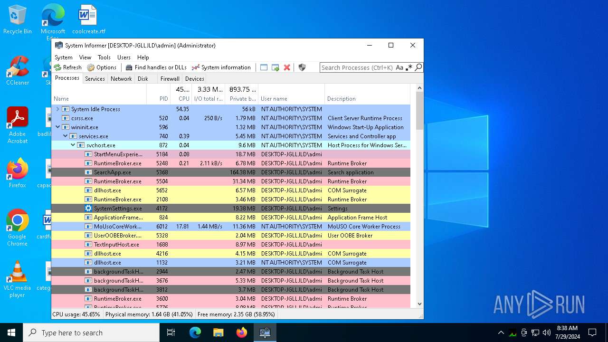Click Free memory status bar entry
Screen dimensions: 608x342
[237, 314]
